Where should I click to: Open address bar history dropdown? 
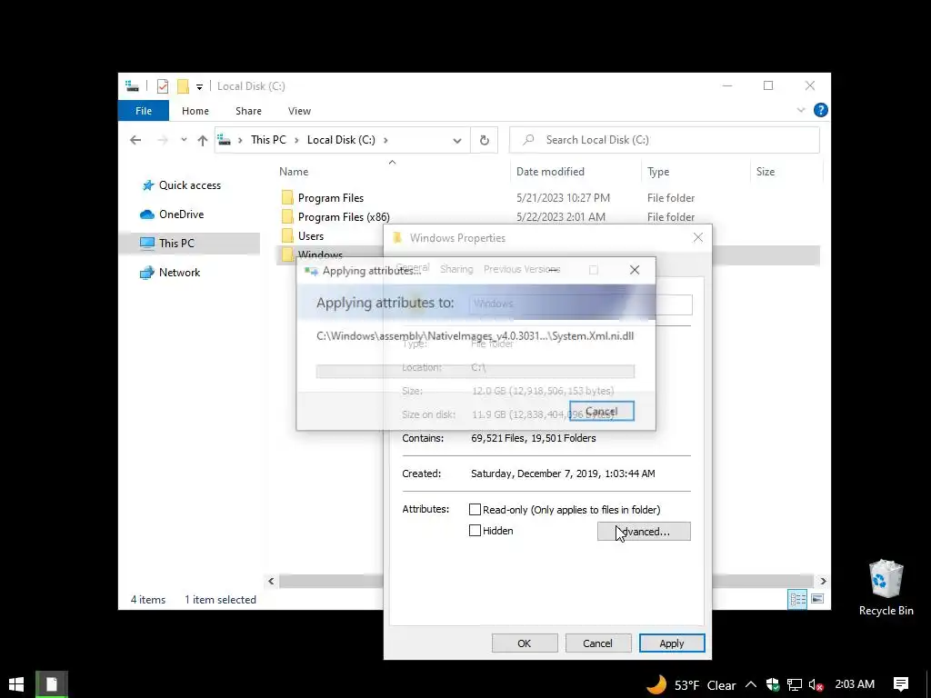click(x=457, y=141)
